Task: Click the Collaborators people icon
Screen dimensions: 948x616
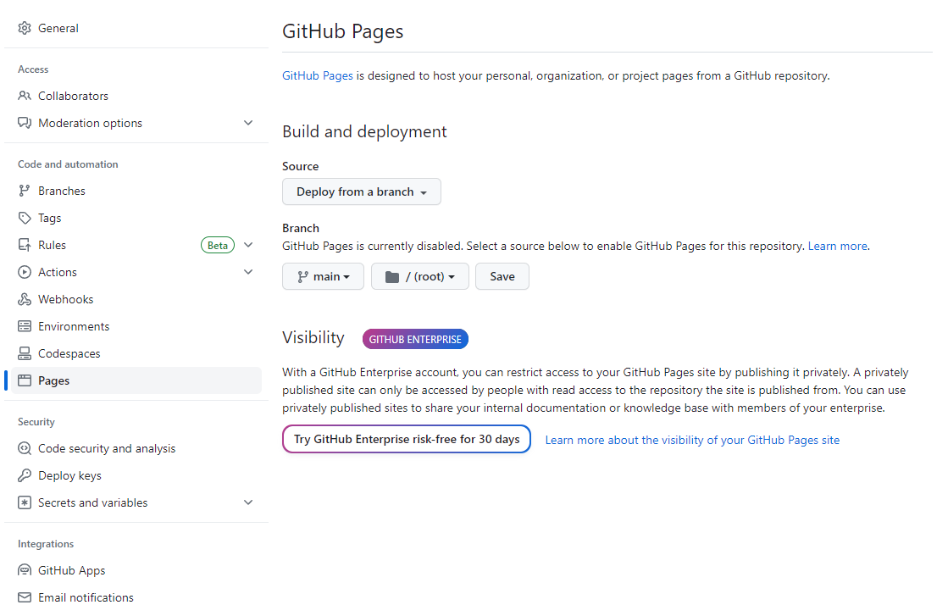Action: click(25, 96)
